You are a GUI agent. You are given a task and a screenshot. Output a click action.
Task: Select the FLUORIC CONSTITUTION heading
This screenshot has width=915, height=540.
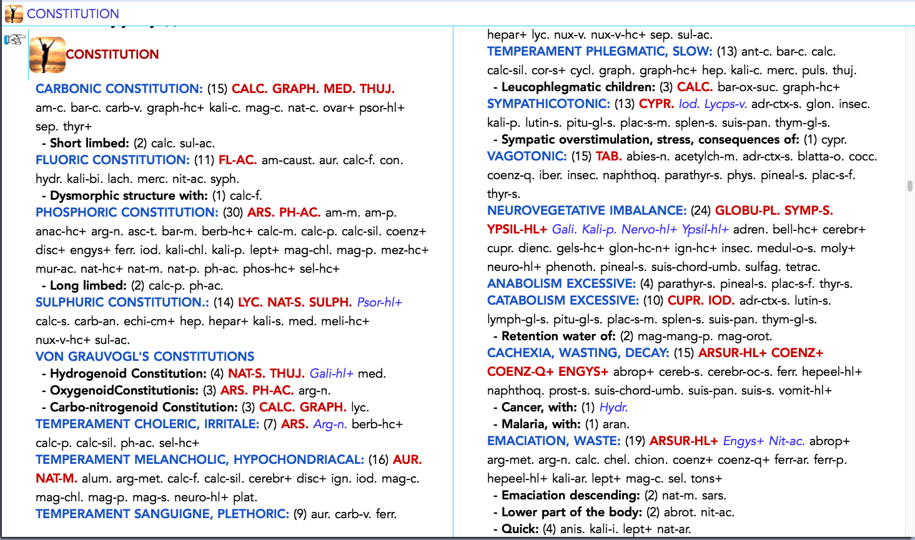click(112, 160)
